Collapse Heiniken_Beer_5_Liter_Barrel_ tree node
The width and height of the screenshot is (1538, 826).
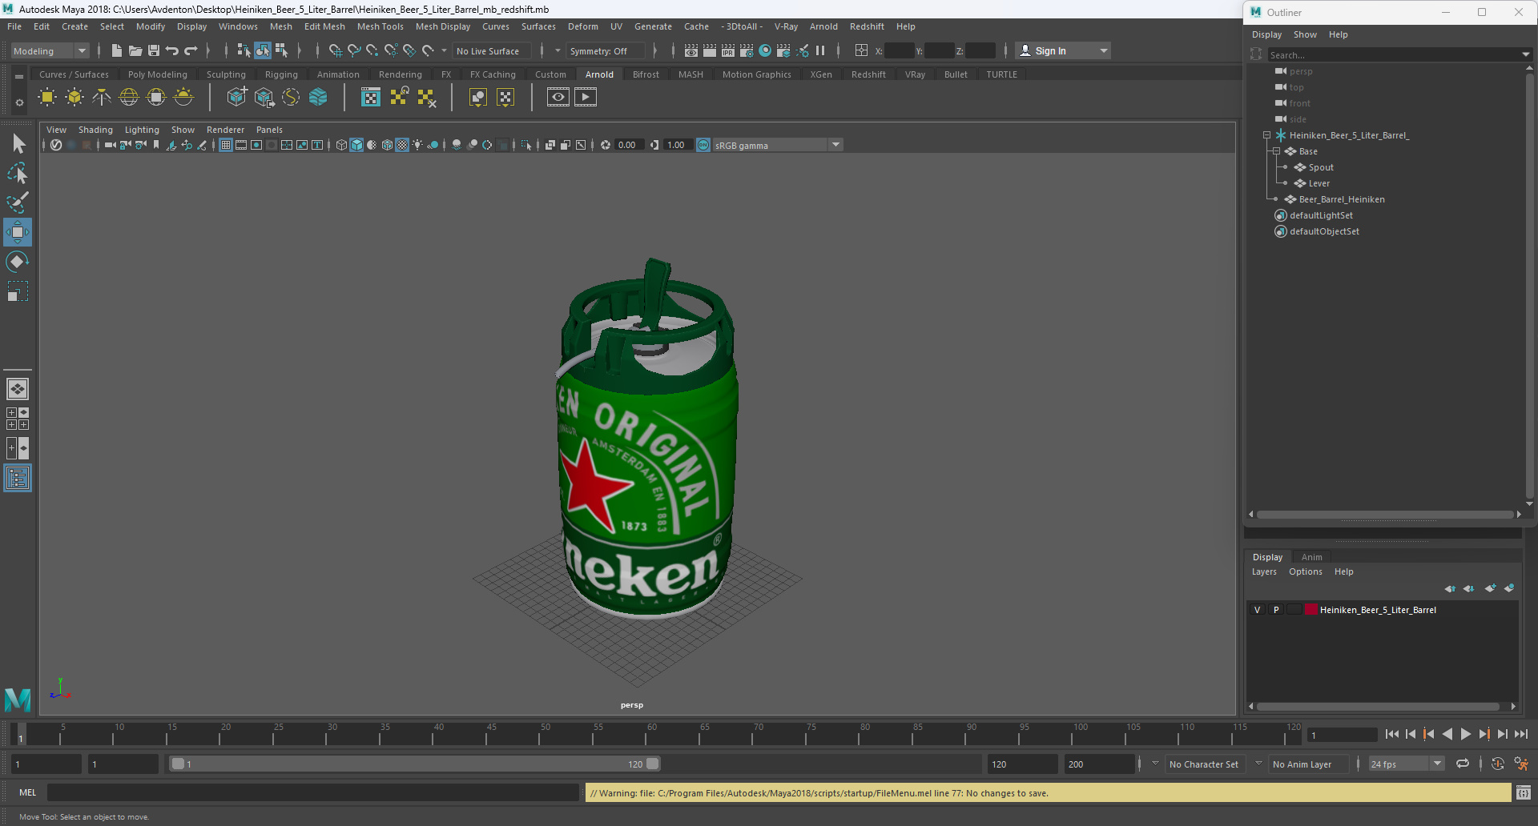click(x=1266, y=135)
